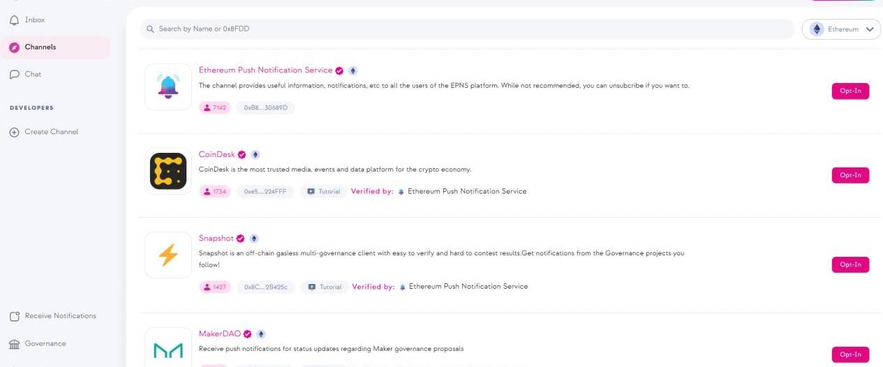Click the Ethereum chain icon beside Snapshot
Viewport: 883px width, 367px height.
click(253, 239)
